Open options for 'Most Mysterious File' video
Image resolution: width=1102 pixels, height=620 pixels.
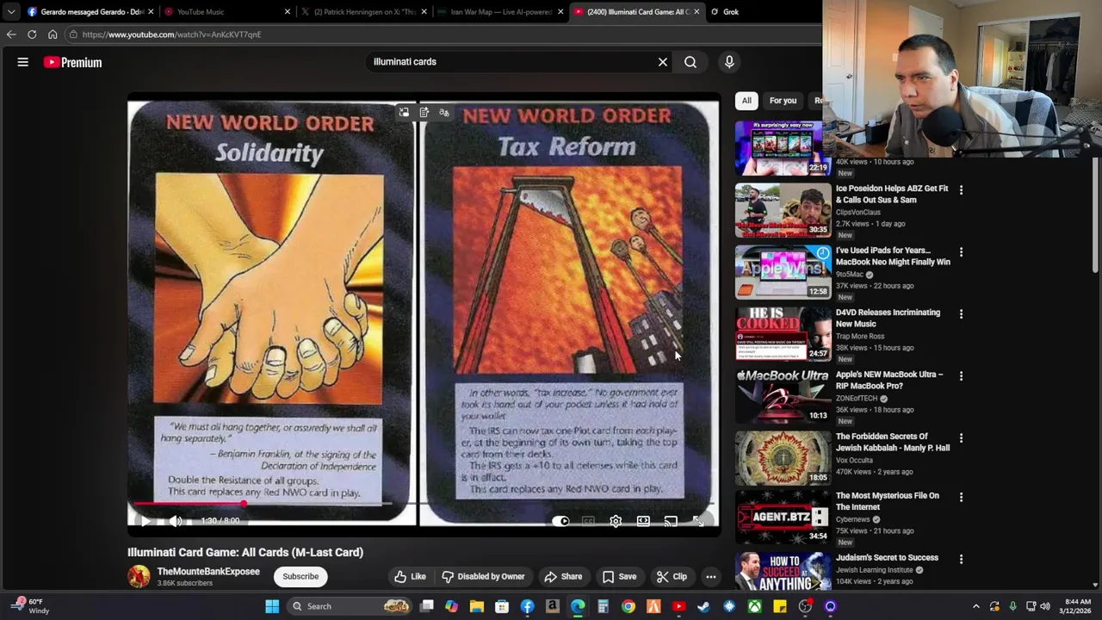tap(961, 497)
